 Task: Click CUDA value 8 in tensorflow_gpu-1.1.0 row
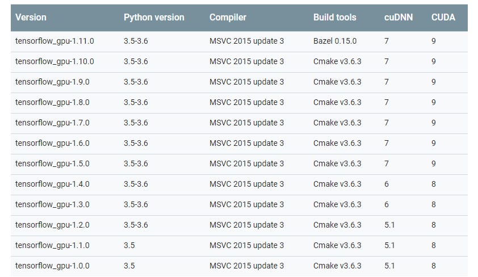(434, 245)
